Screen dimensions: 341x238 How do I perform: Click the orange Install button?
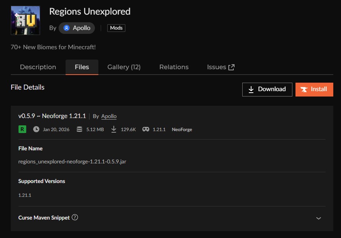314,89
